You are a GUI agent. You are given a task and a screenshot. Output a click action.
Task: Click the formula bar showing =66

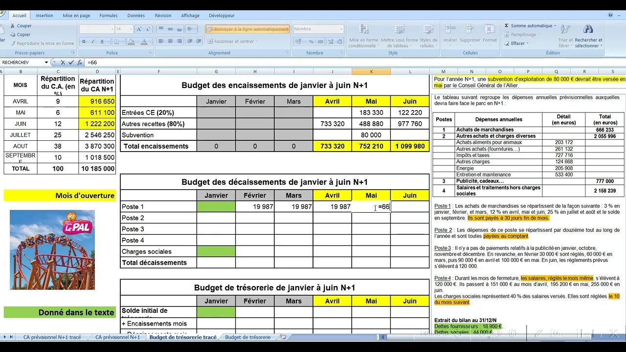point(355,63)
